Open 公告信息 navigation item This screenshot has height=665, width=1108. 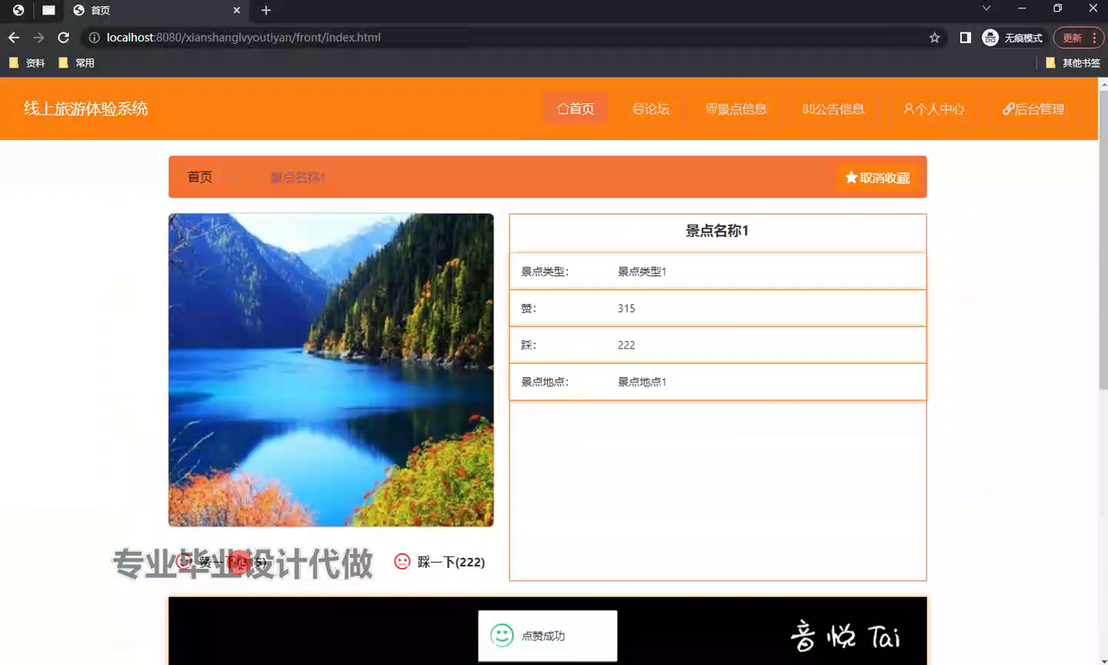tap(833, 109)
